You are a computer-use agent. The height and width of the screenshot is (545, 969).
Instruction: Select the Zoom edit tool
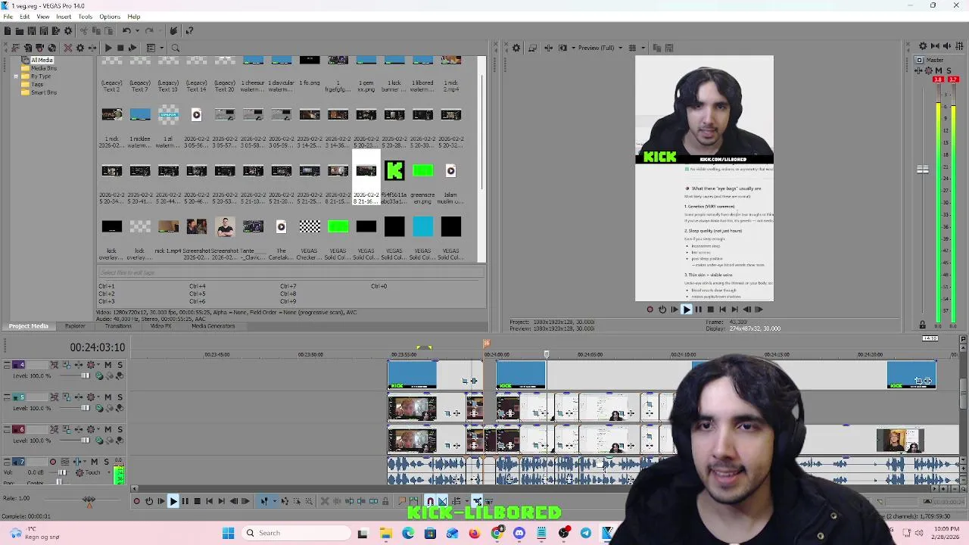(309, 501)
